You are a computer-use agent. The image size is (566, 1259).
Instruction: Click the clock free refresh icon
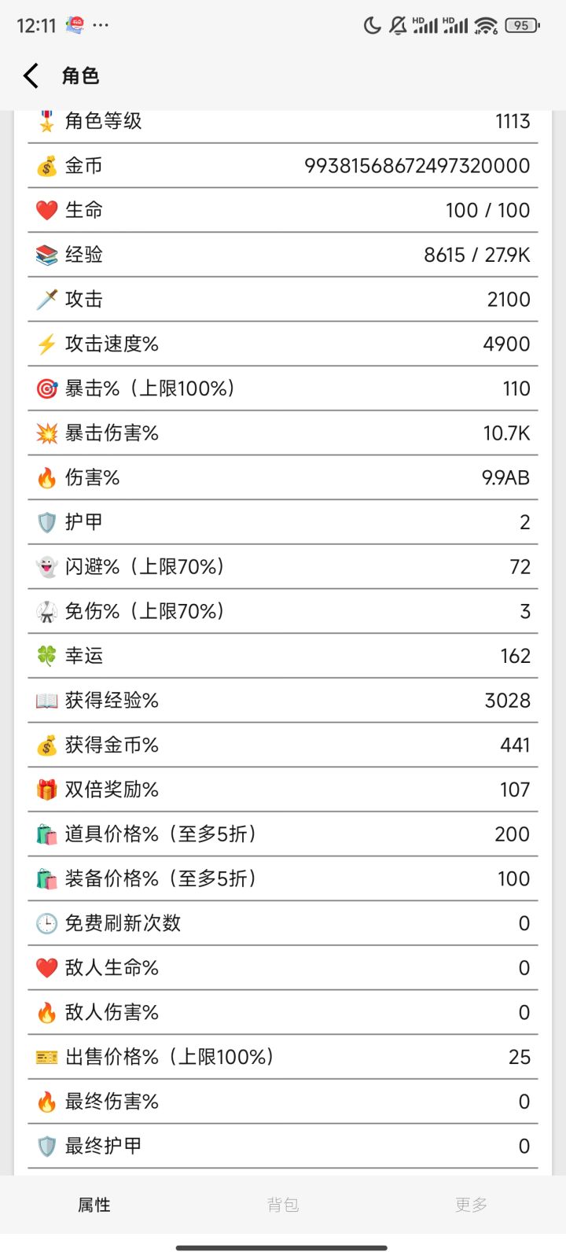pyautogui.click(x=46, y=923)
